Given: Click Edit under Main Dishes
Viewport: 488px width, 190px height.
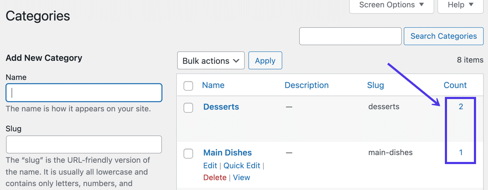Looking at the screenshot, I should coord(210,165).
